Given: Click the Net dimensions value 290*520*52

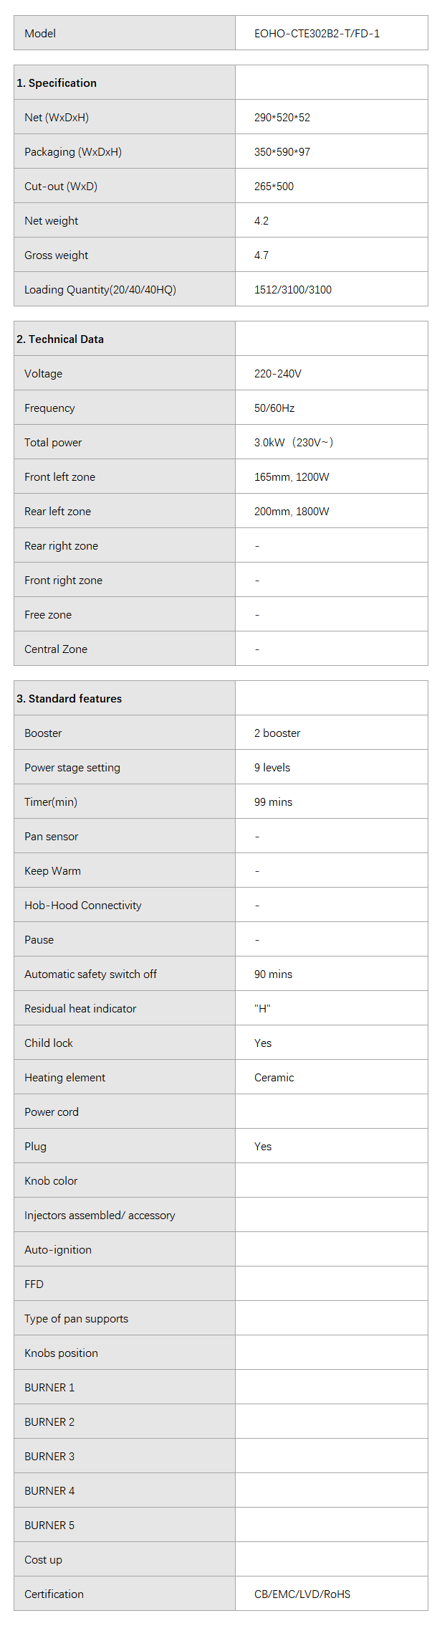Looking at the screenshot, I should click(x=282, y=118).
